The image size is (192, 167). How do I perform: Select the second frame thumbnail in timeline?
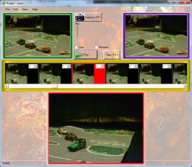50,74
